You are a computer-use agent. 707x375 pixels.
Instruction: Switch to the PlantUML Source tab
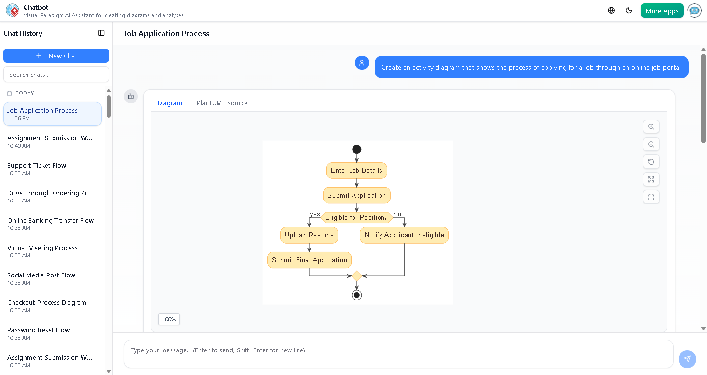coord(222,103)
